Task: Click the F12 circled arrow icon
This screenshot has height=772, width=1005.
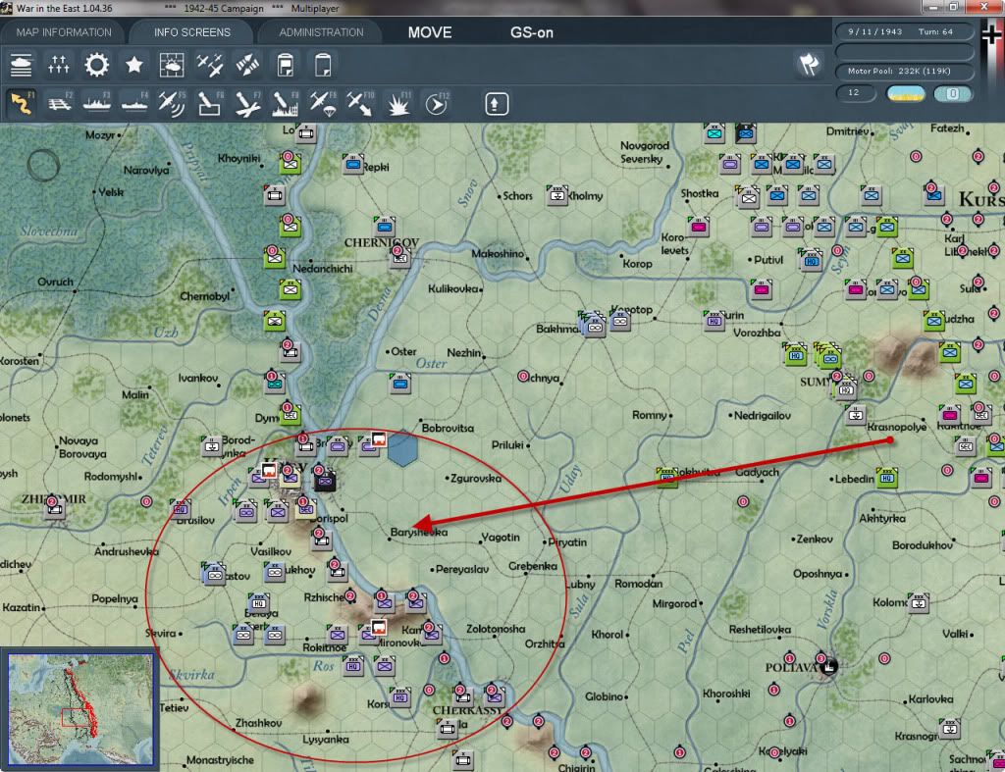Action: [x=437, y=103]
